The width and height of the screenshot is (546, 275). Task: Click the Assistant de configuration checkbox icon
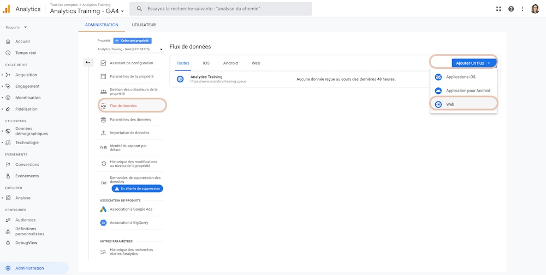[x=103, y=63]
